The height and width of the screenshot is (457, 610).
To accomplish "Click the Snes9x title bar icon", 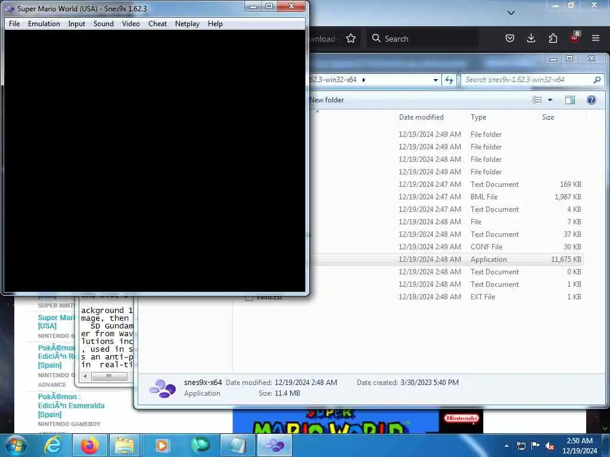I will click(10, 8).
